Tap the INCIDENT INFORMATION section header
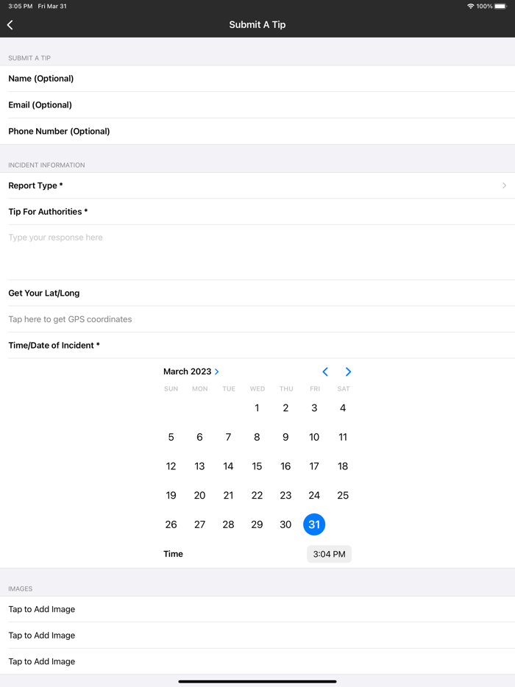Image resolution: width=515 pixels, height=687 pixels. (x=46, y=165)
